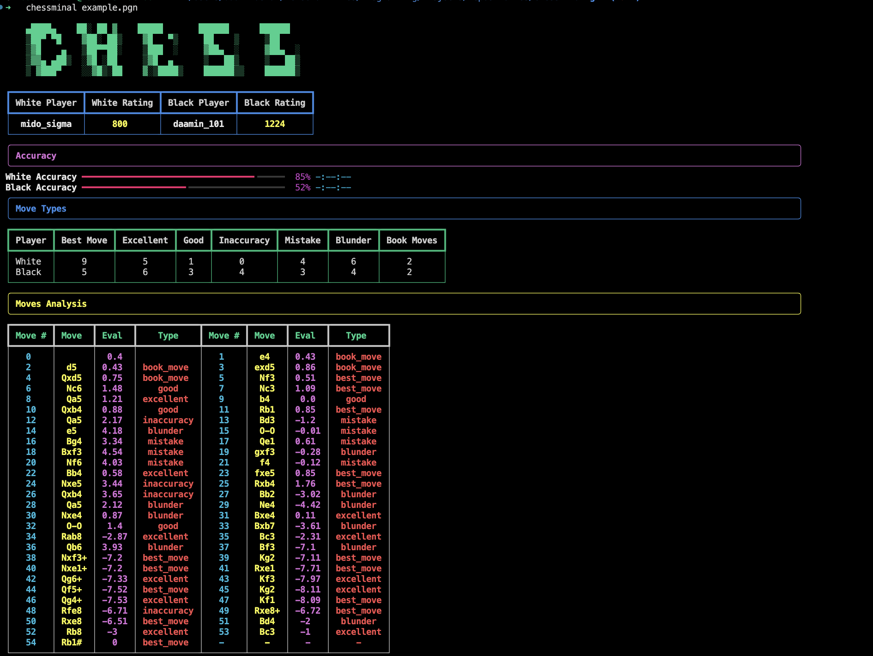Image resolution: width=873 pixels, height=656 pixels.
Task: Click the Black Player column header
Action: pos(199,103)
